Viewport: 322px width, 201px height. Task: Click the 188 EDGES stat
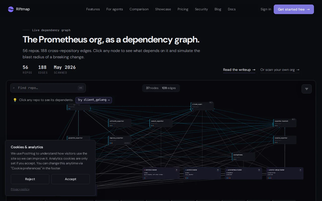point(43,70)
